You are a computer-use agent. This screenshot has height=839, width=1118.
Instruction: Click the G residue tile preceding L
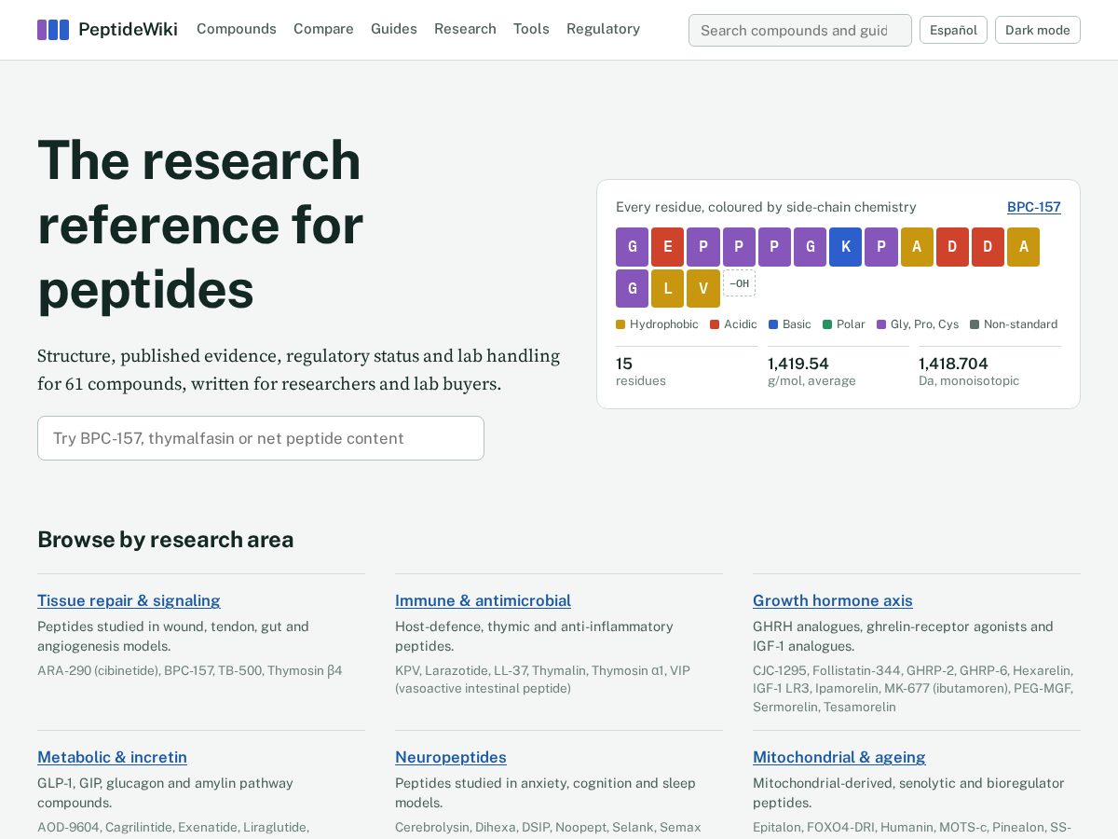(x=632, y=289)
